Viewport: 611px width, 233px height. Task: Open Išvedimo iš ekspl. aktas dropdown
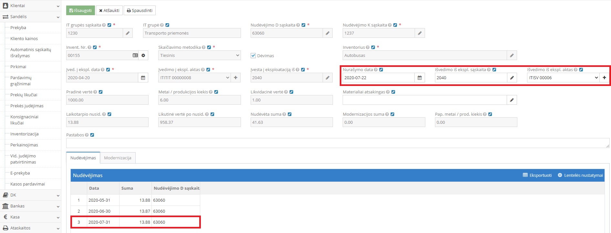pos(563,78)
